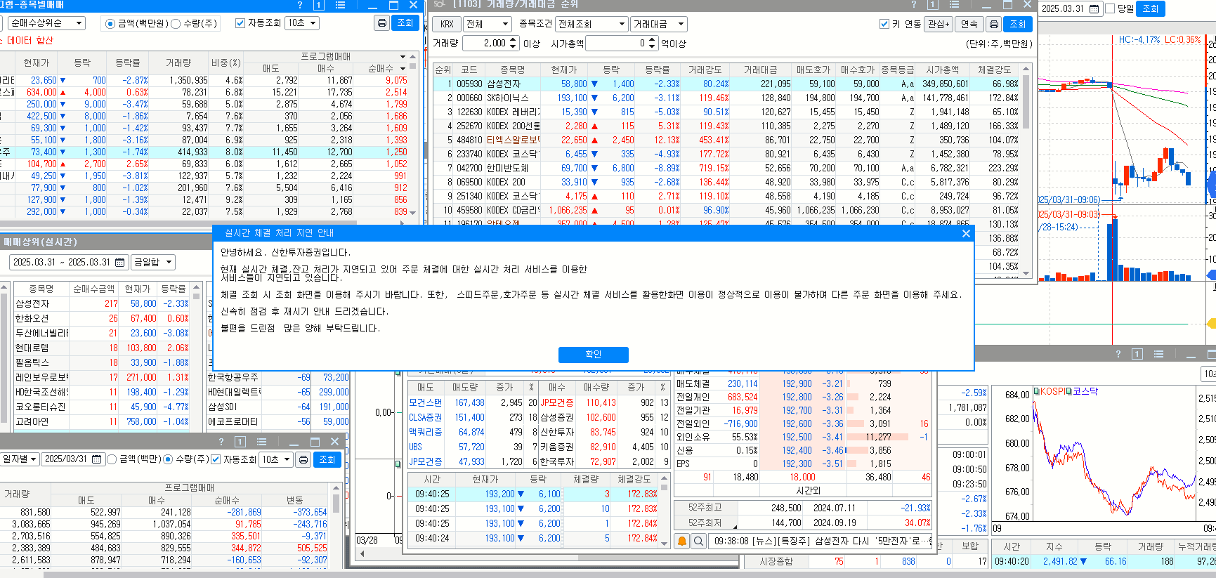Open 10초 interval dropdown in daily window
This screenshot has width=1216, height=578.
click(x=277, y=459)
